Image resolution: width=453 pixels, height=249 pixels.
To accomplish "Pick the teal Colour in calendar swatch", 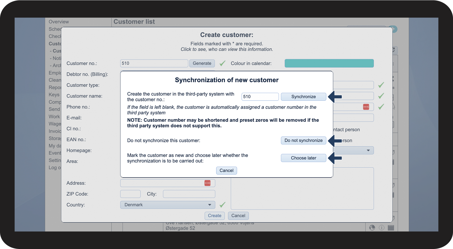I will [x=329, y=63].
